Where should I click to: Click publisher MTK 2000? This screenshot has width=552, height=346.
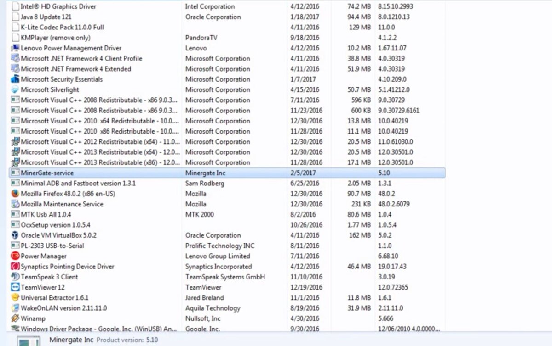coord(200,214)
